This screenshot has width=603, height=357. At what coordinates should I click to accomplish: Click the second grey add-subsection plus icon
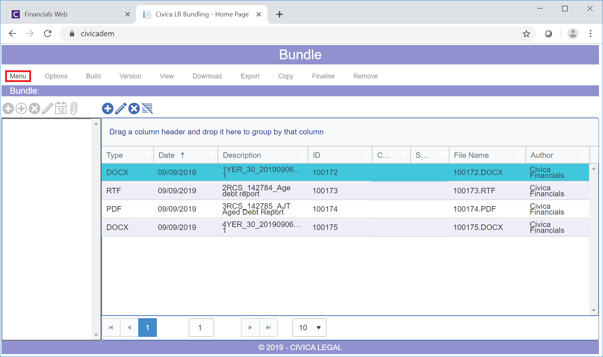21,108
